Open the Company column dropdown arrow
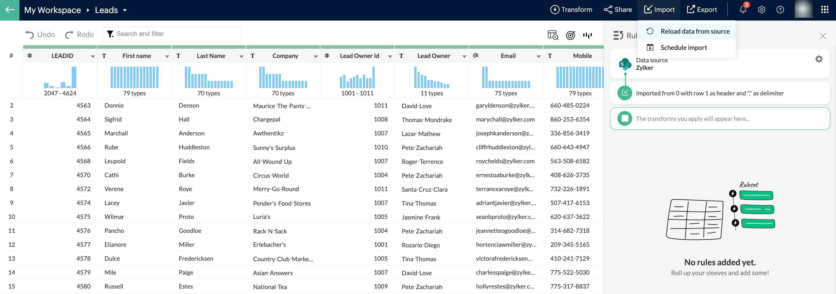836x294 pixels. pyautogui.click(x=316, y=57)
